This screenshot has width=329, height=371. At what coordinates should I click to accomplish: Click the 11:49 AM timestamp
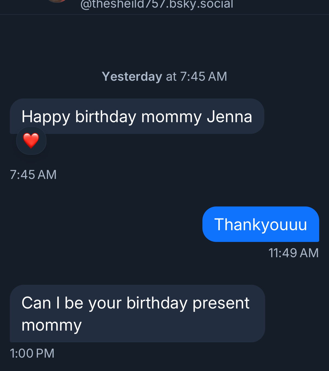coord(294,253)
